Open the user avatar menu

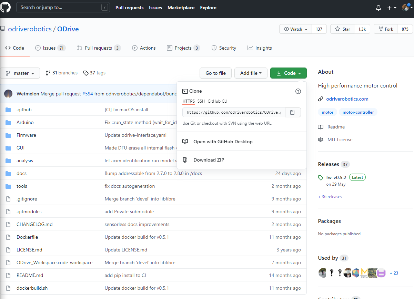(x=407, y=8)
